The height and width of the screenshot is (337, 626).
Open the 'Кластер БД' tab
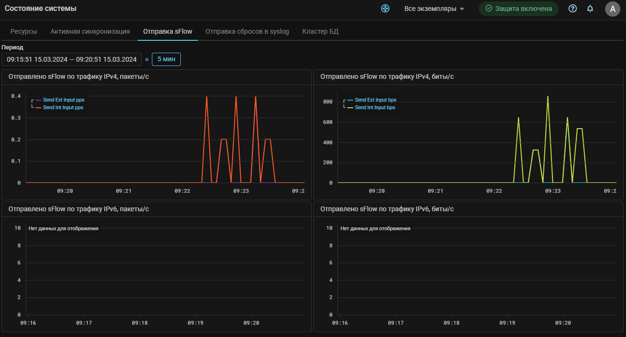(320, 31)
